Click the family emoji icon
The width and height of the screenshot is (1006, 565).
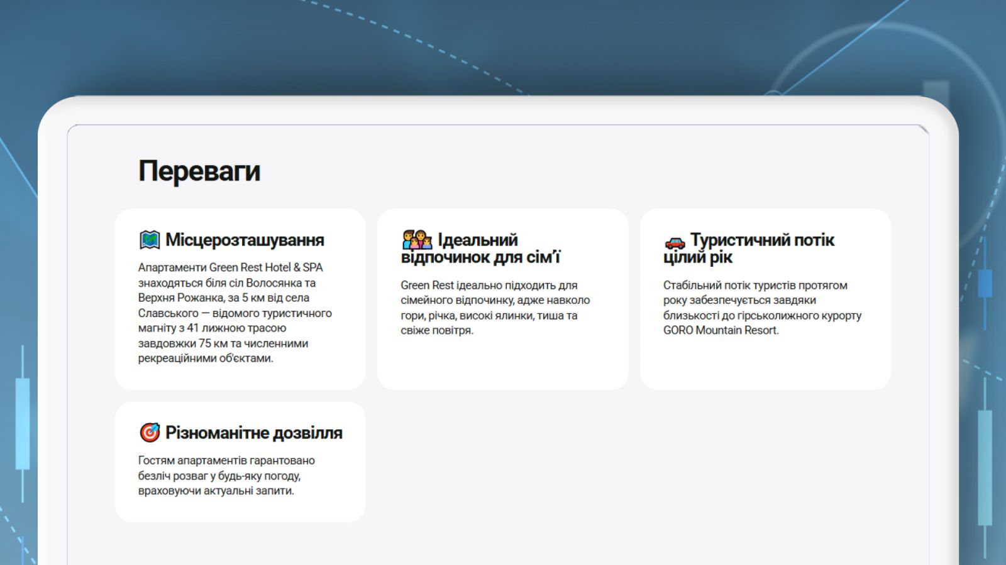click(417, 240)
